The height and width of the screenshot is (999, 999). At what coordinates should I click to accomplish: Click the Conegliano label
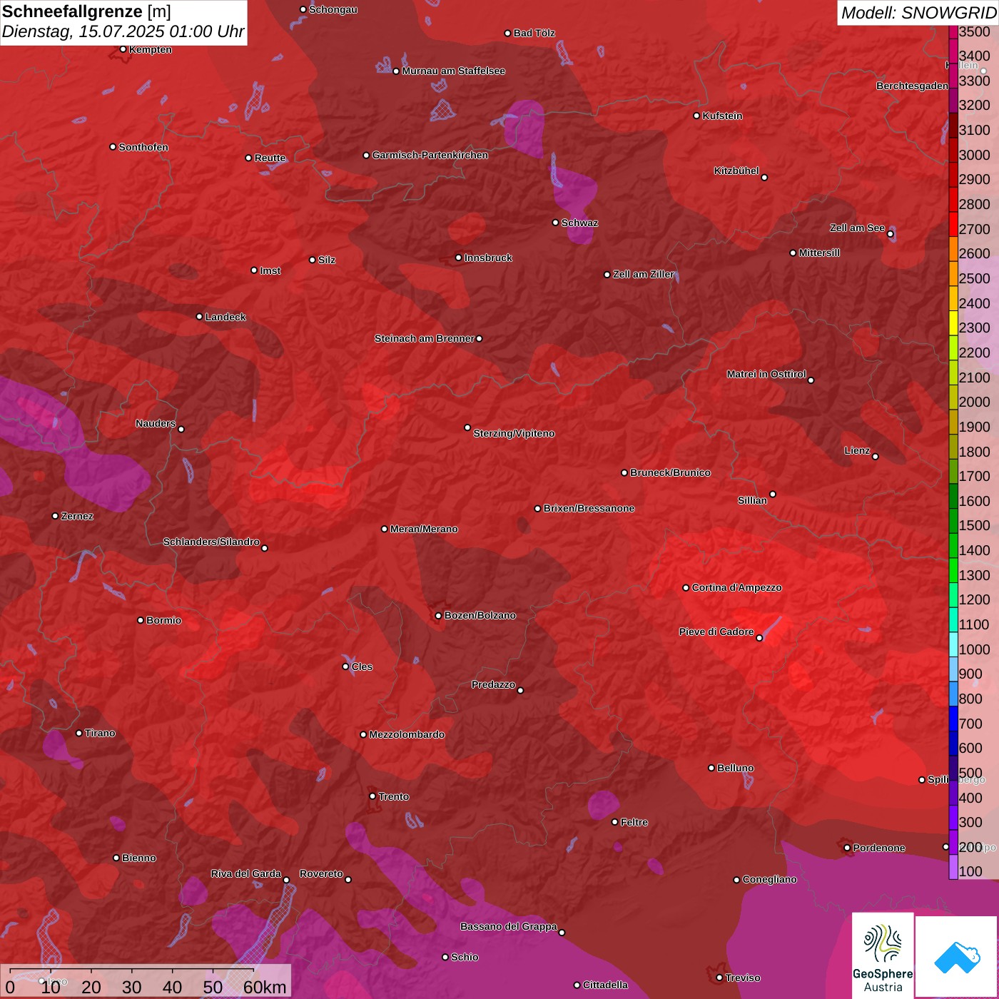point(770,879)
